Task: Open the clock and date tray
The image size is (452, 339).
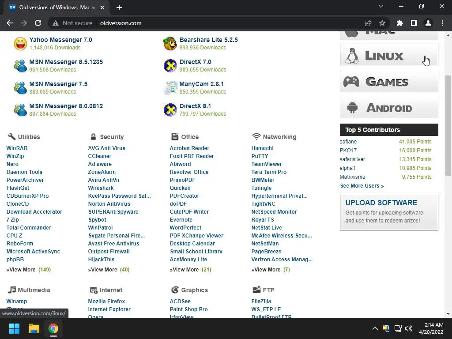Action: (x=431, y=328)
